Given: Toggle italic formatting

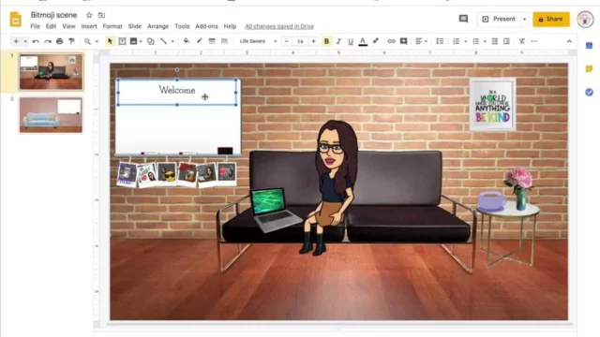Looking at the screenshot, I should [x=338, y=41].
